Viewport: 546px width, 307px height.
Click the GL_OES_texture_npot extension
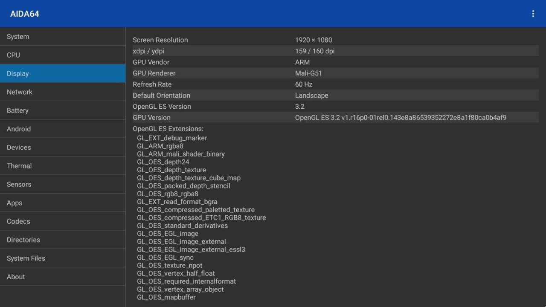tap(170, 265)
